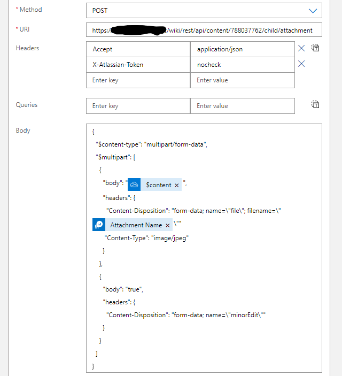Screen dimensions: 342x376
Task: Click the empty header Enter key field
Action: 138,80
